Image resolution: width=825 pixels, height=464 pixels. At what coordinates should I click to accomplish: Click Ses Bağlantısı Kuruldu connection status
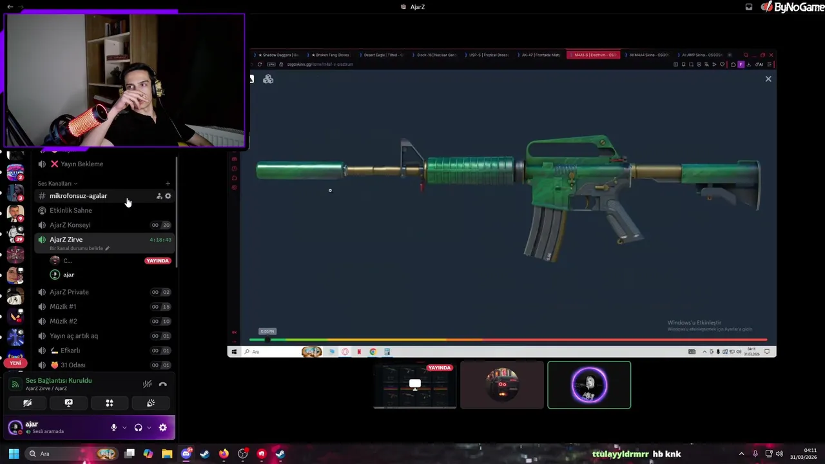pyautogui.click(x=59, y=380)
